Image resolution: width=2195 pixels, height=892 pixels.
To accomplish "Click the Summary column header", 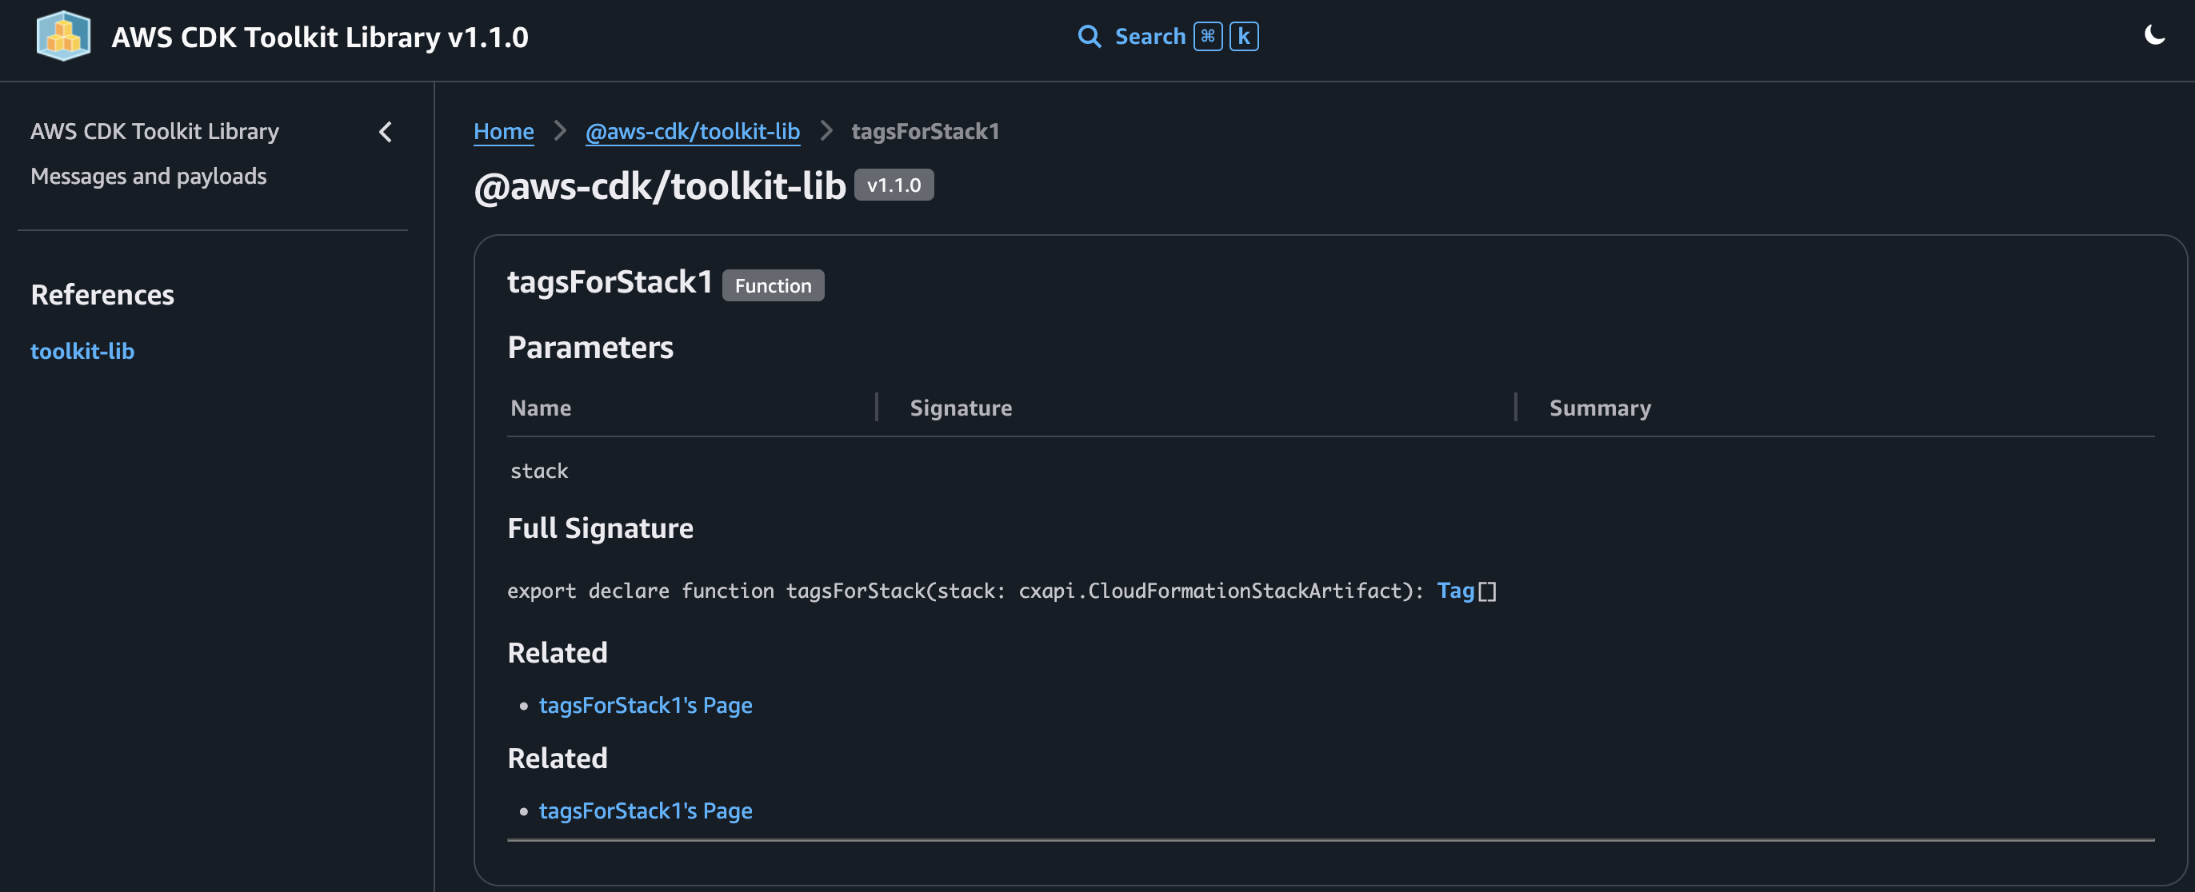I will tap(1599, 408).
